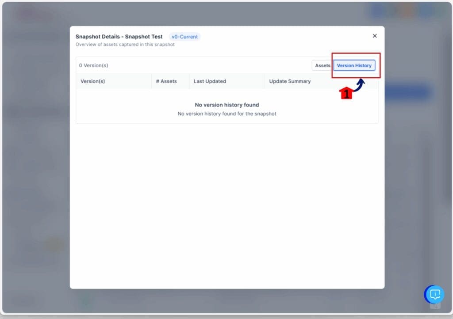
Task: Click the v0-Current version badge
Action: coord(184,37)
